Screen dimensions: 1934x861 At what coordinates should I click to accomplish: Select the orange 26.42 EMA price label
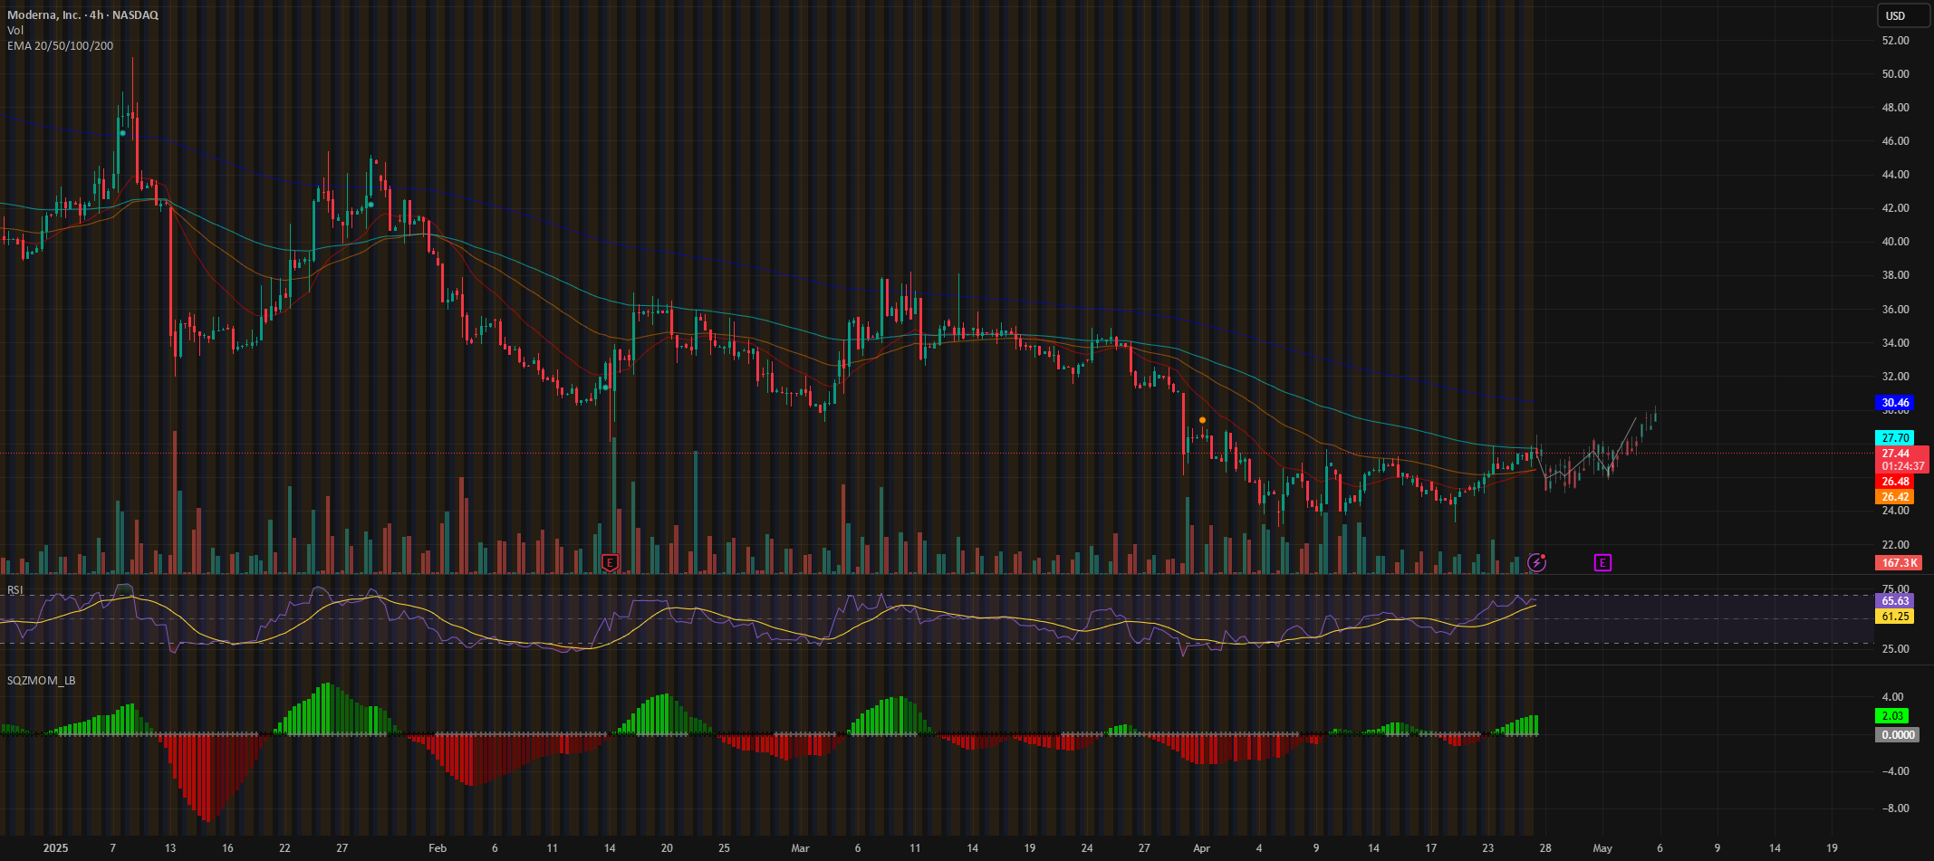[1894, 497]
